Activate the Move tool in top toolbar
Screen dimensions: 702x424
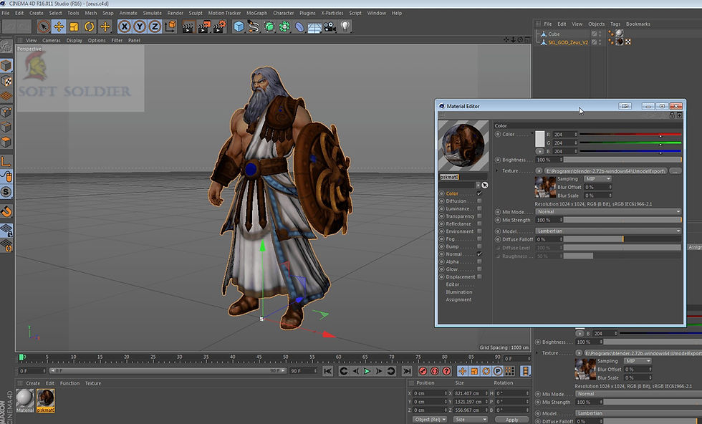click(x=59, y=27)
